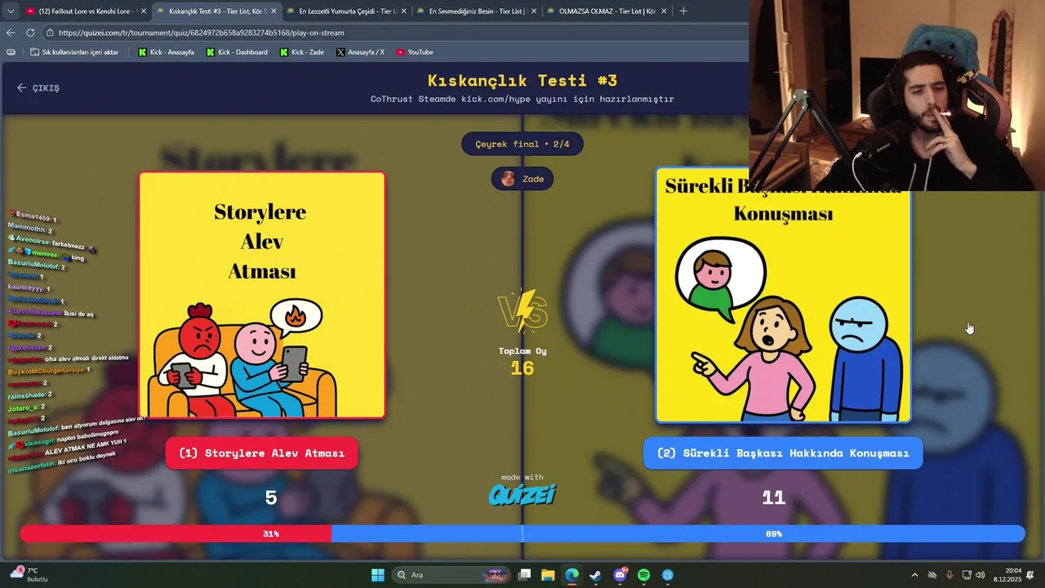Reload the Quizei page
This screenshot has height=588, width=1045.
tap(30, 33)
